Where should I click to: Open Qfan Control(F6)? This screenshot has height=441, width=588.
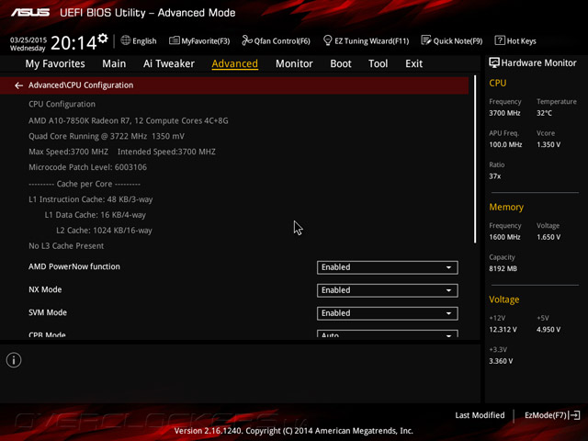(x=276, y=40)
